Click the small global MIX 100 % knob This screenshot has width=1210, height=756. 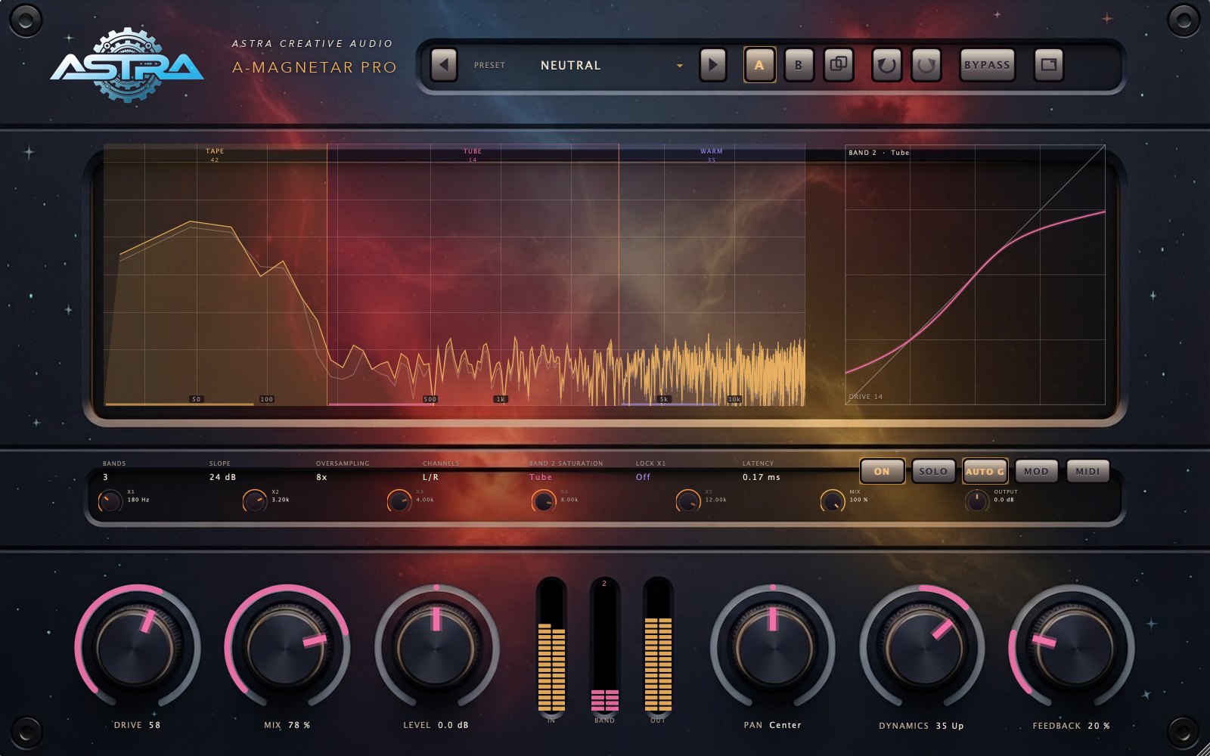click(x=832, y=500)
